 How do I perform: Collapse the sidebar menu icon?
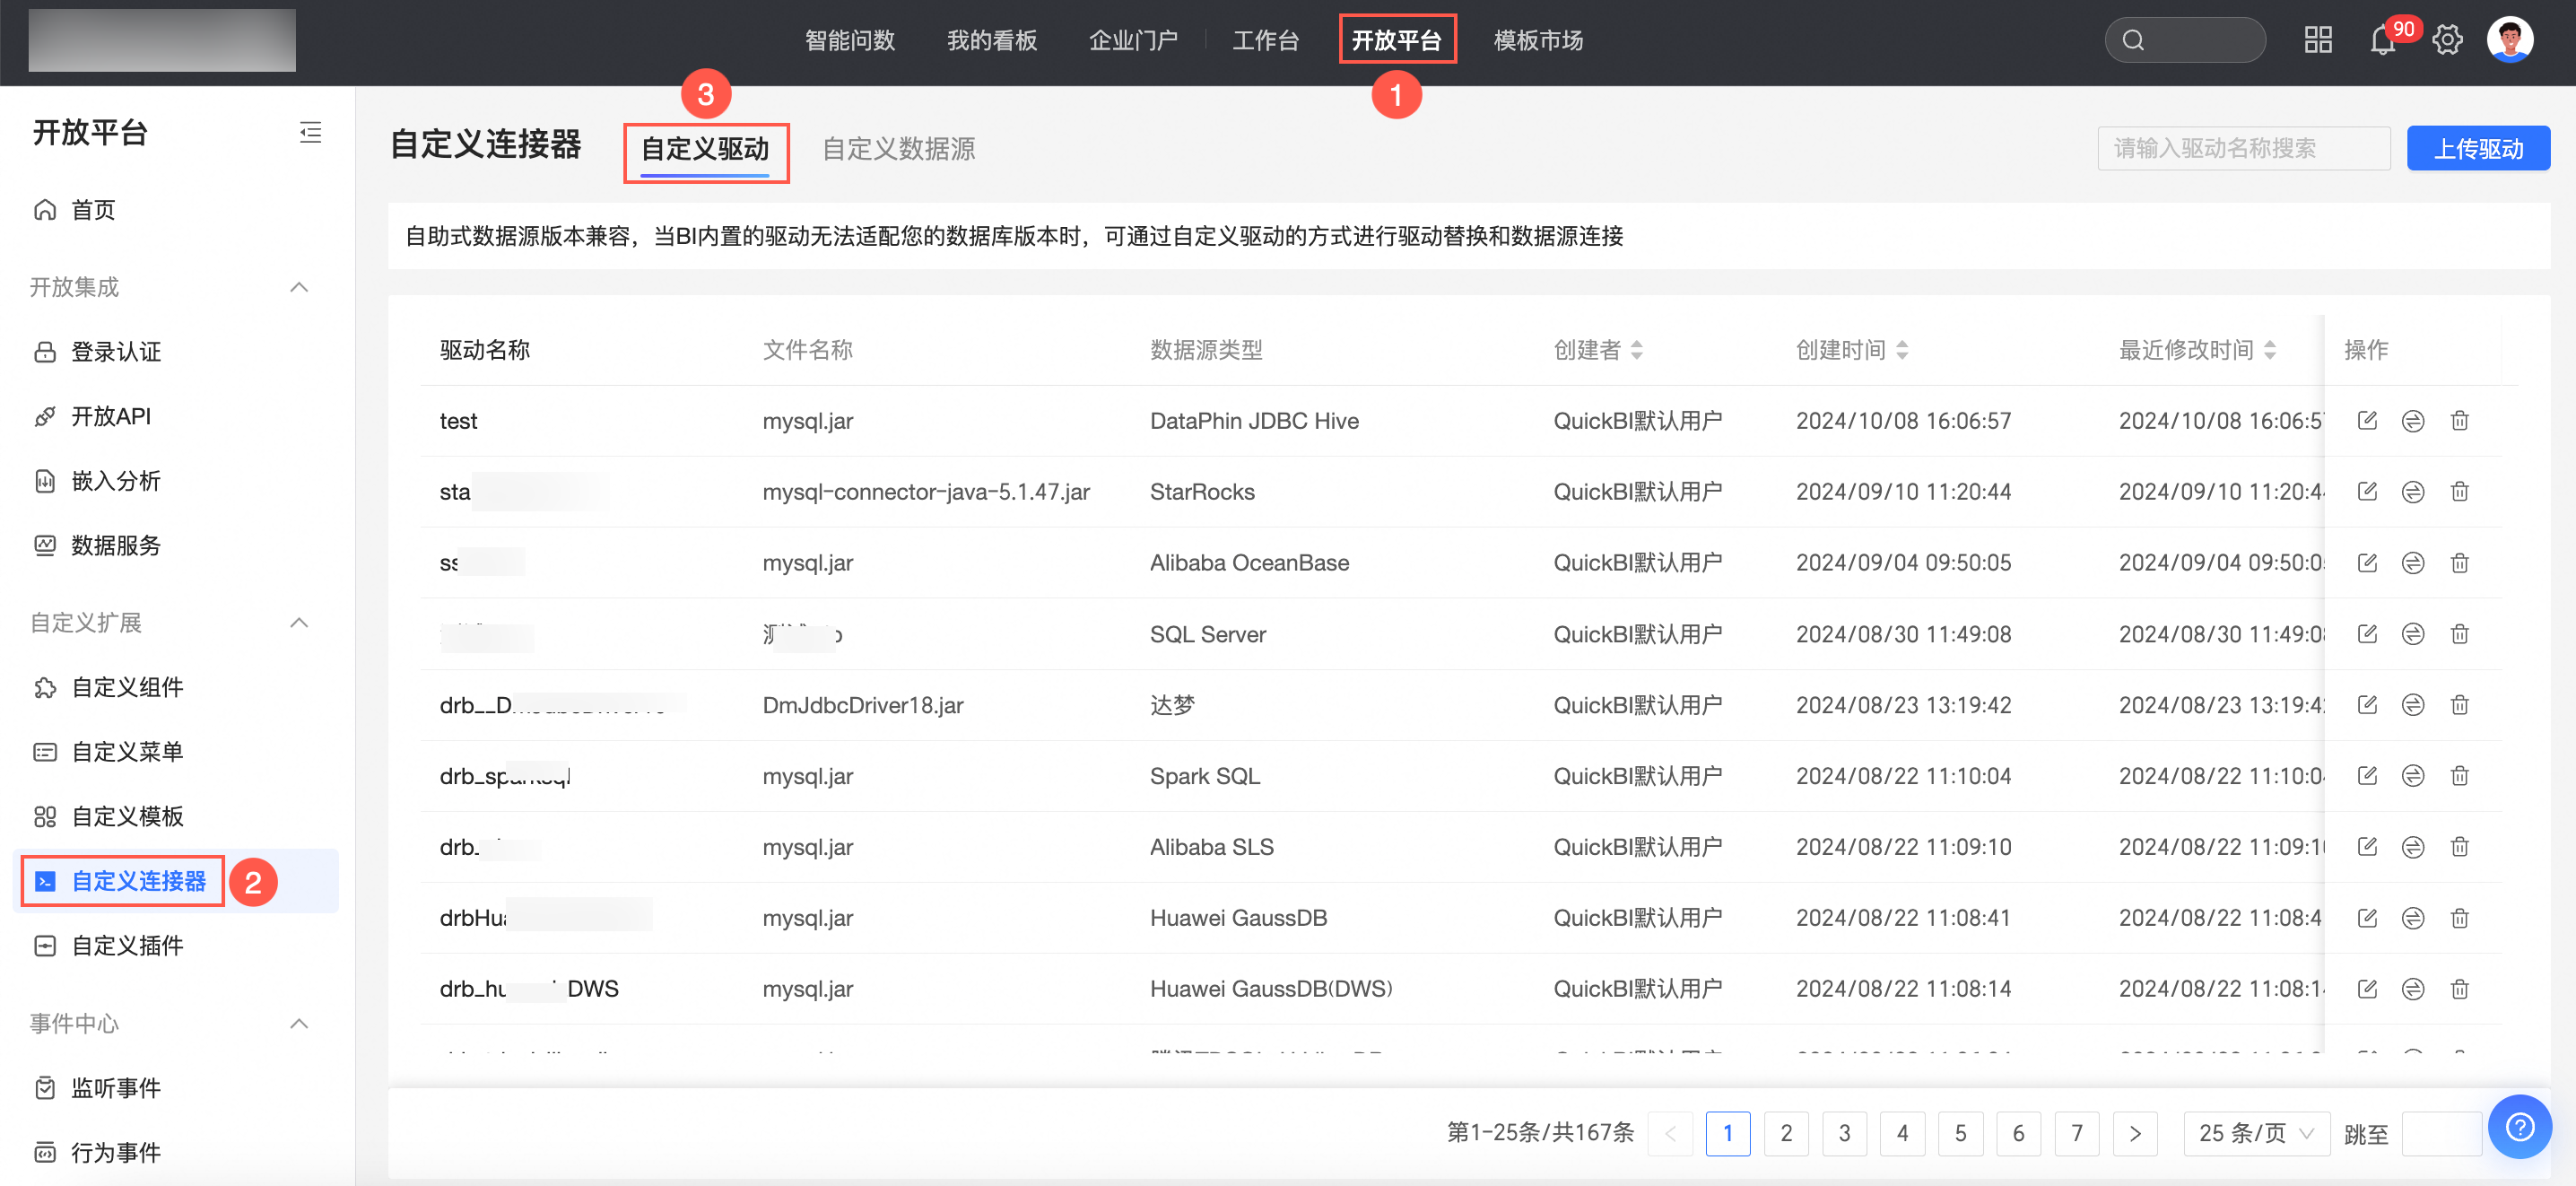pyautogui.click(x=310, y=132)
